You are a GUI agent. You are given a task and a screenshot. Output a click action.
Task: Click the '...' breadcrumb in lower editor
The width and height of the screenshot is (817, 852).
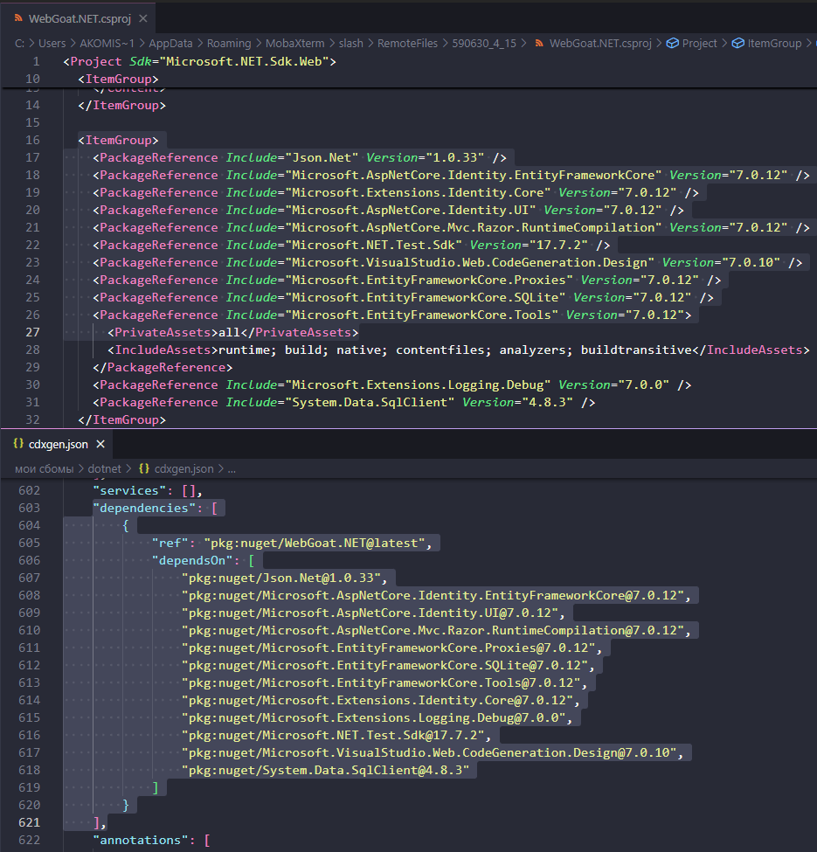coord(232,469)
